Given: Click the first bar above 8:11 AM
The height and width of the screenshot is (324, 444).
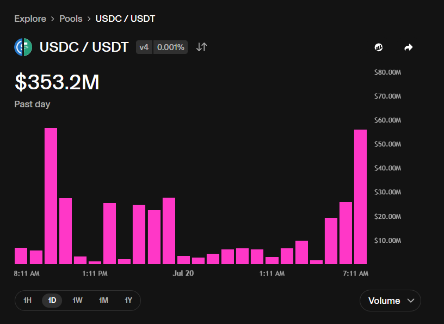Looking at the screenshot, I should 21,256.
